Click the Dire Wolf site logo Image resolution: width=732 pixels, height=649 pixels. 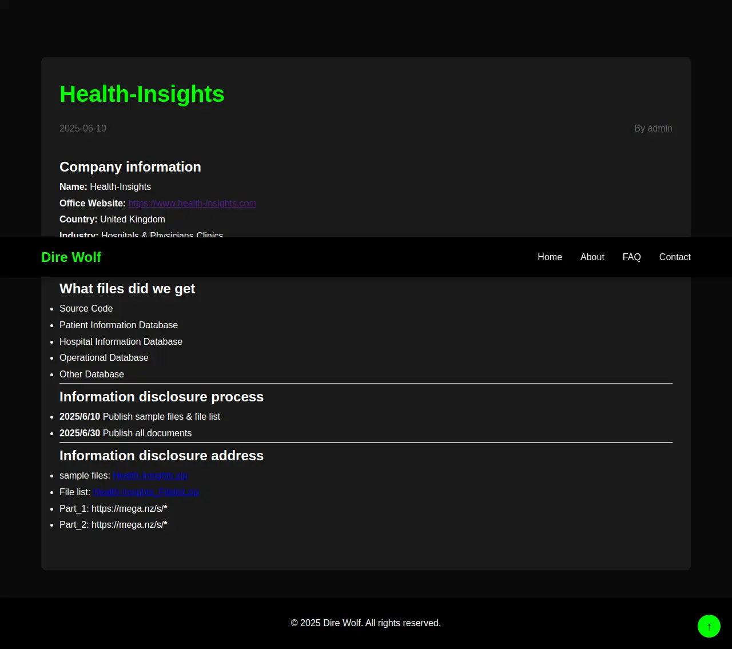coord(71,257)
